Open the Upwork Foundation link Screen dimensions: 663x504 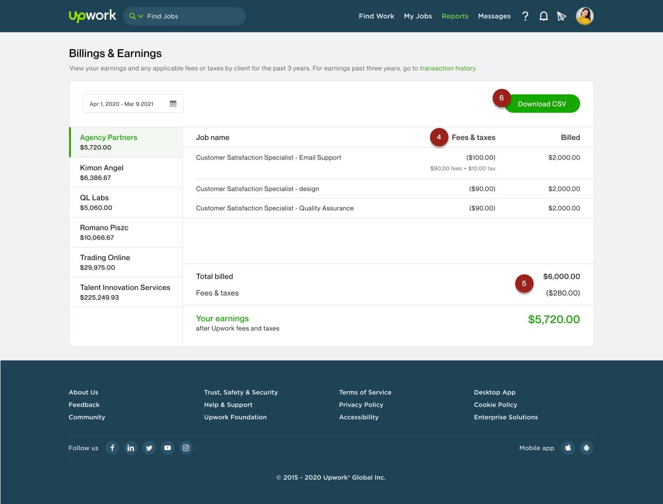coord(235,417)
